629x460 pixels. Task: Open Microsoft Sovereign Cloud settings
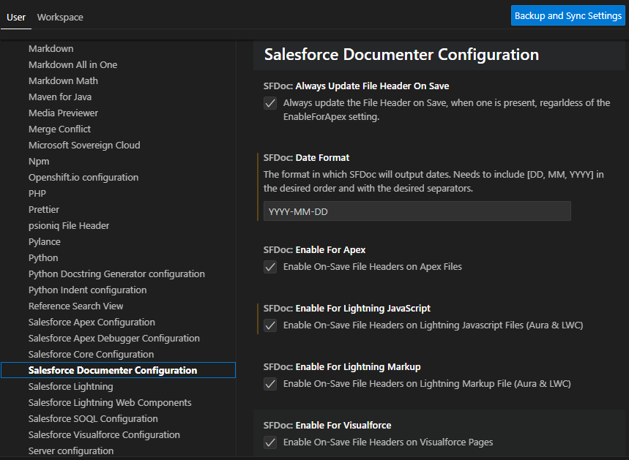(83, 145)
